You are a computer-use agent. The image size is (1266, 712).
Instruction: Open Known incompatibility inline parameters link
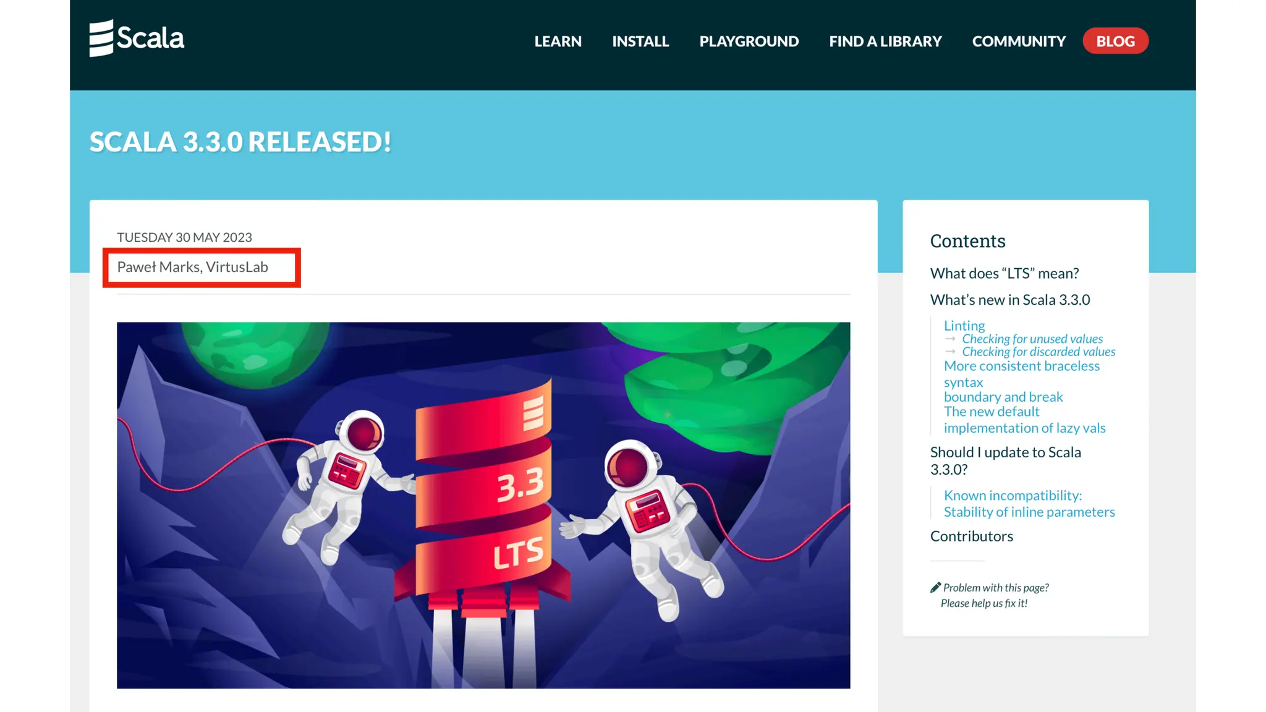[x=1029, y=503]
